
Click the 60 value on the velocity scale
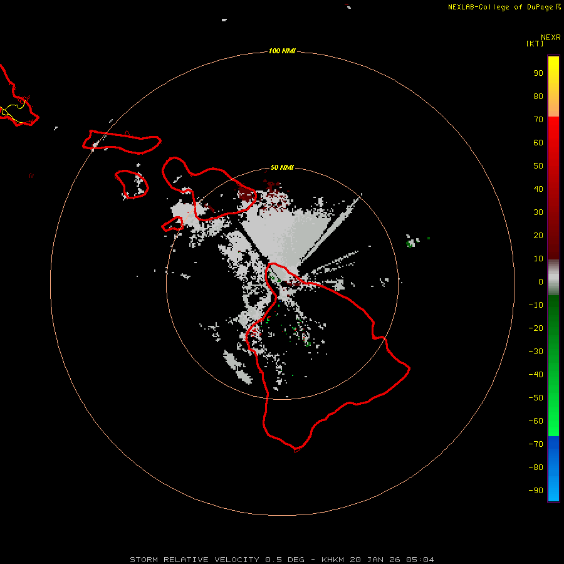click(538, 143)
